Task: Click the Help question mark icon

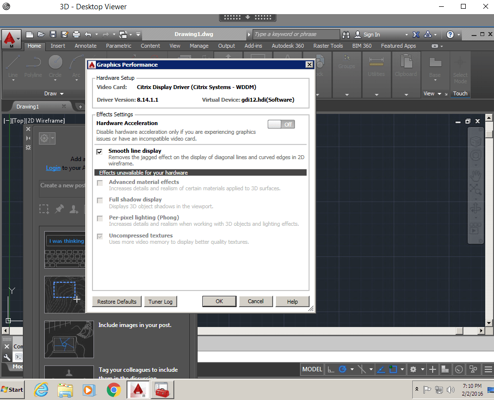Action: click(450, 35)
